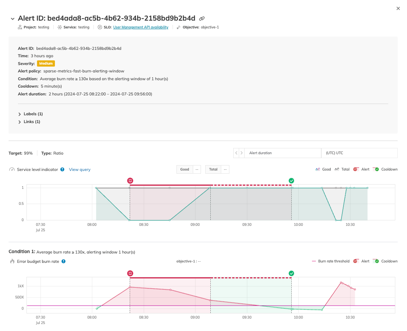Click the alert policy name sparse-metrics-fast-burn-alerting-window
The width and height of the screenshot is (407, 331).
pyautogui.click(x=84, y=71)
